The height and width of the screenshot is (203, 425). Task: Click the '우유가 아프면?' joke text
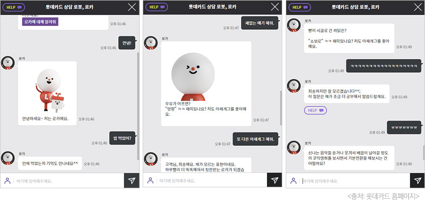(178, 103)
